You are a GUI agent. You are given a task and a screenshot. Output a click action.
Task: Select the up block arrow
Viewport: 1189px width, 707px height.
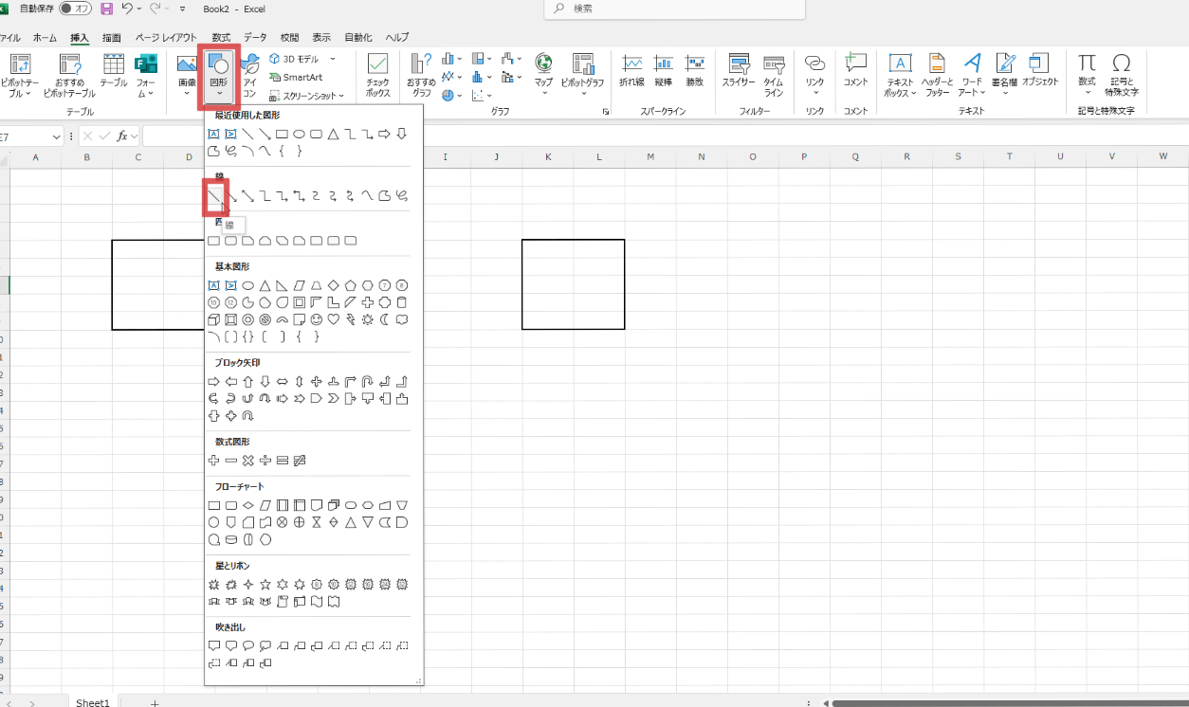click(247, 381)
